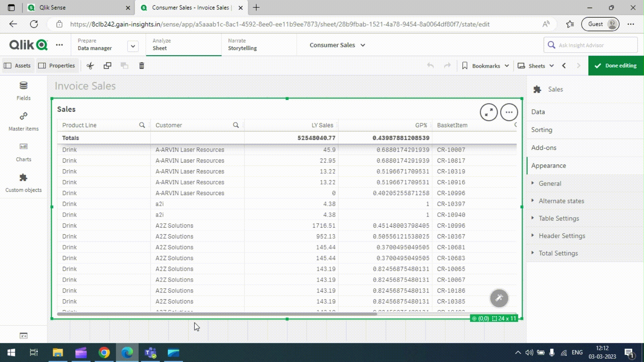Click the copy toolbar icon

pos(107,66)
